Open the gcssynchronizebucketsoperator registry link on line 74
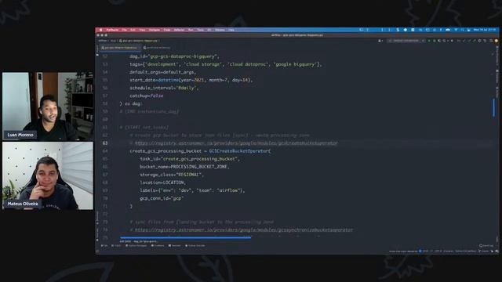This screenshot has width=502, height=282. (244, 230)
